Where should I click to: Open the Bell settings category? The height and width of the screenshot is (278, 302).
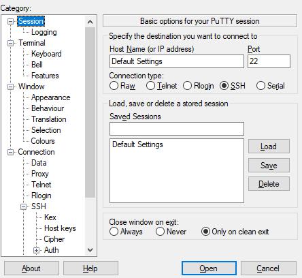[x=37, y=65]
